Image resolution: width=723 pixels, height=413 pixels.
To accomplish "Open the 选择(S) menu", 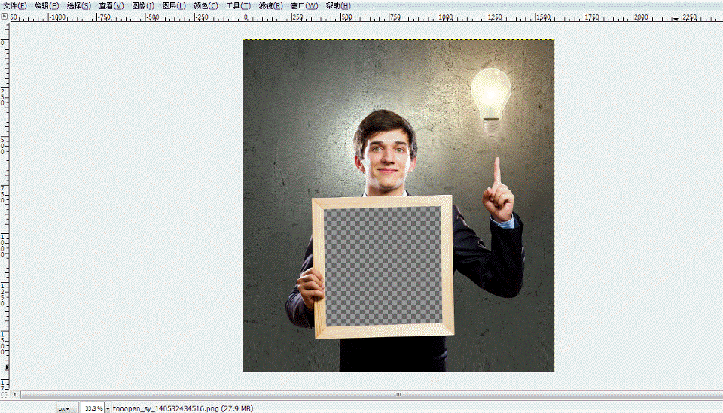I will [79, 5].
